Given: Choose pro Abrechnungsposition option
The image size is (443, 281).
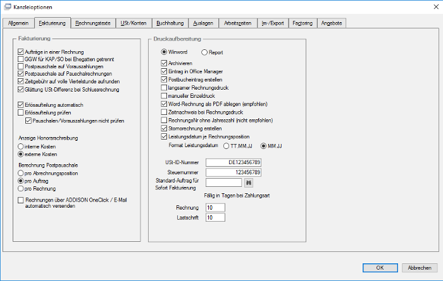Looking at the screenshot, I should coord(21,173).
